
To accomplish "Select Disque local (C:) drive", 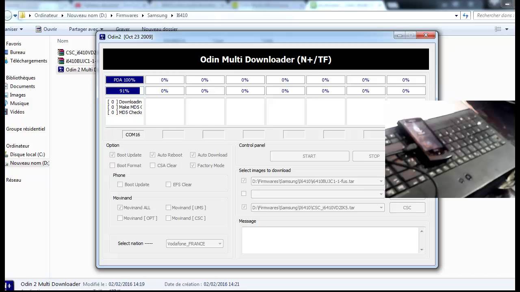I will click(x=27, y=155).
